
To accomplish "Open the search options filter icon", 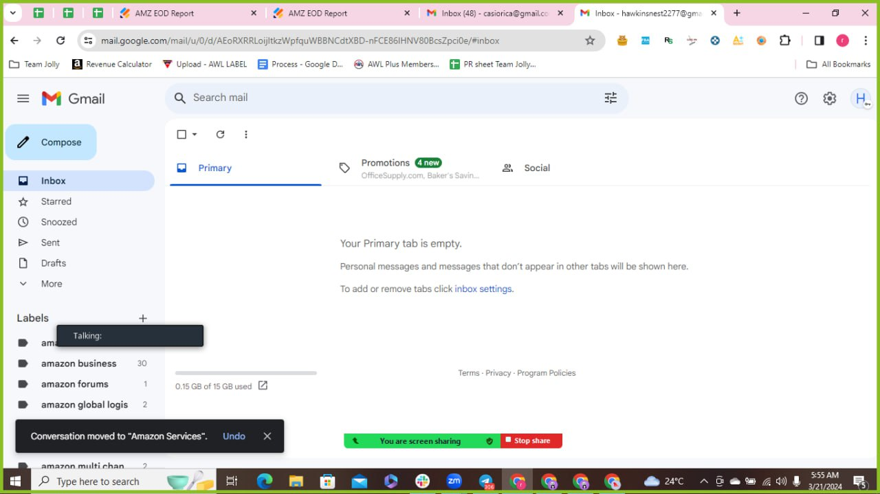I will click(x=610, y=98).
